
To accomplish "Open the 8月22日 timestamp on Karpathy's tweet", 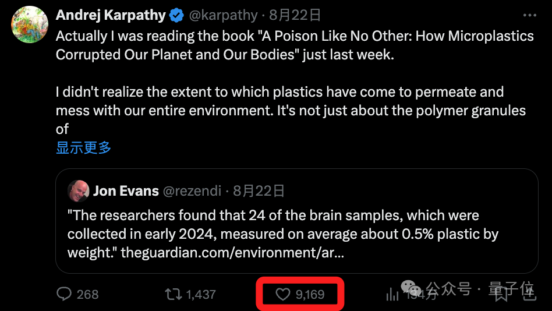I will pos(295,15).
